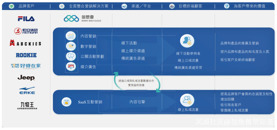Click the 實現協同效應 text
The width and height of the screenshot is (277, 130).
[x=136, y=85]
